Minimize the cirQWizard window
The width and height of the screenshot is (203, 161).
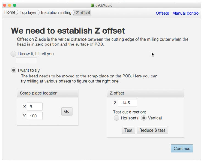click(10, 5)
